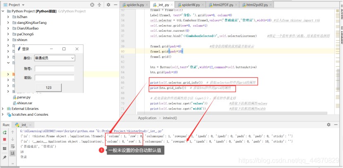Image resolution: width=343 pixels, height=168 pixels.
Task: Open Project panel settings gear
Action: (108, 5)
